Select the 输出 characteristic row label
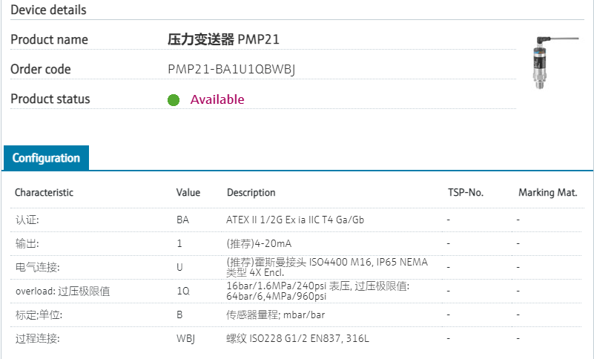The image size is (594, 359). [x=27, y=243]
